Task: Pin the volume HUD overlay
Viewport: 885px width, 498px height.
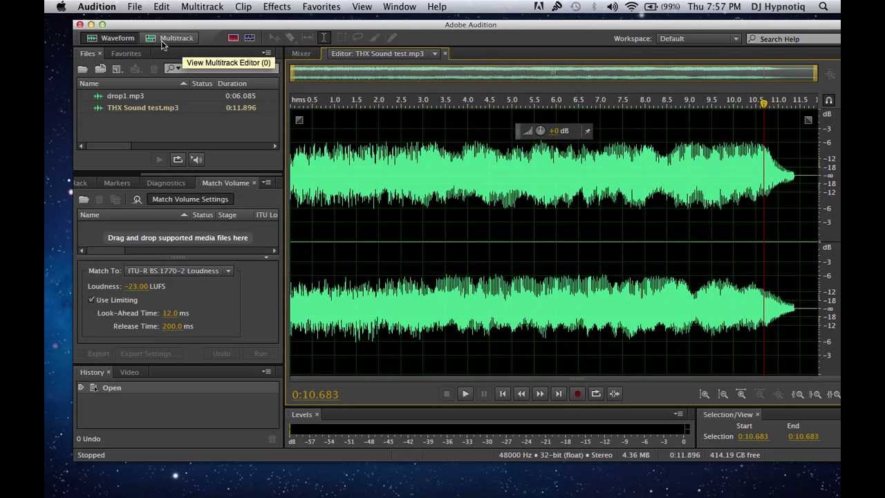Action: point(587,131)
